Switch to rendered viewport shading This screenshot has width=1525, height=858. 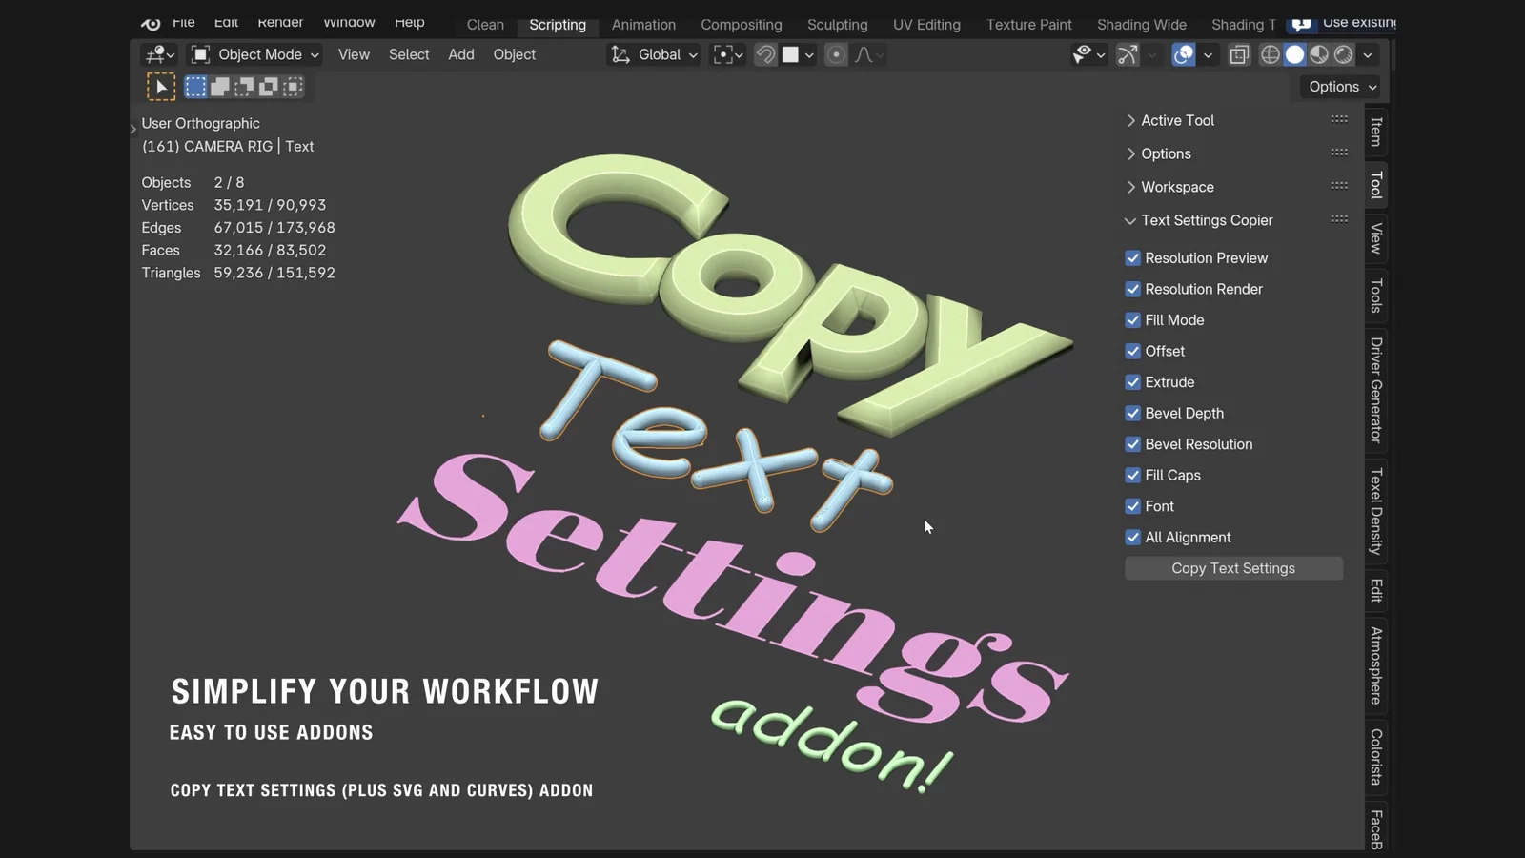click(x=1343, y=54)
